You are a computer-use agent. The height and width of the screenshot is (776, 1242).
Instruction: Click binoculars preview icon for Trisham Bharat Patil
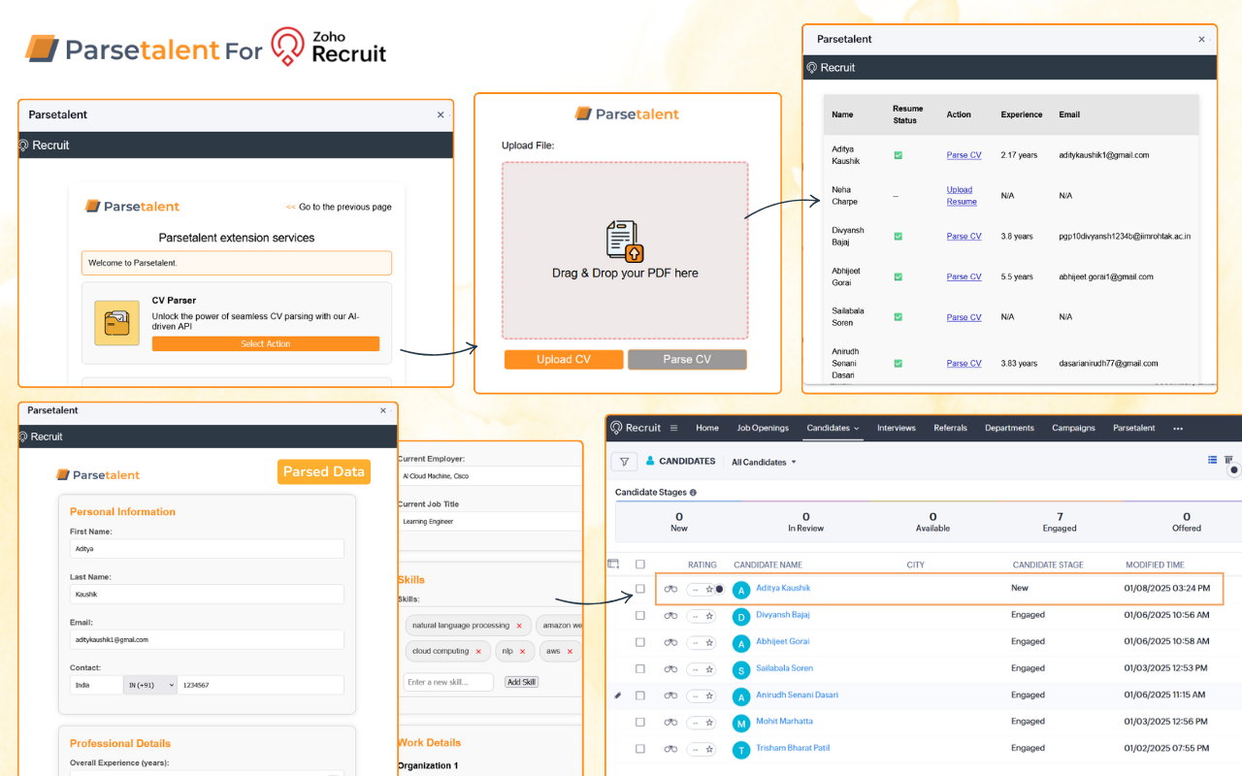tap(670, 749)
